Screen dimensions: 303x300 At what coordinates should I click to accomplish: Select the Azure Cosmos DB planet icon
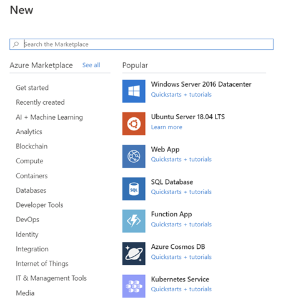pyautogui.click(x=134, y=254)
